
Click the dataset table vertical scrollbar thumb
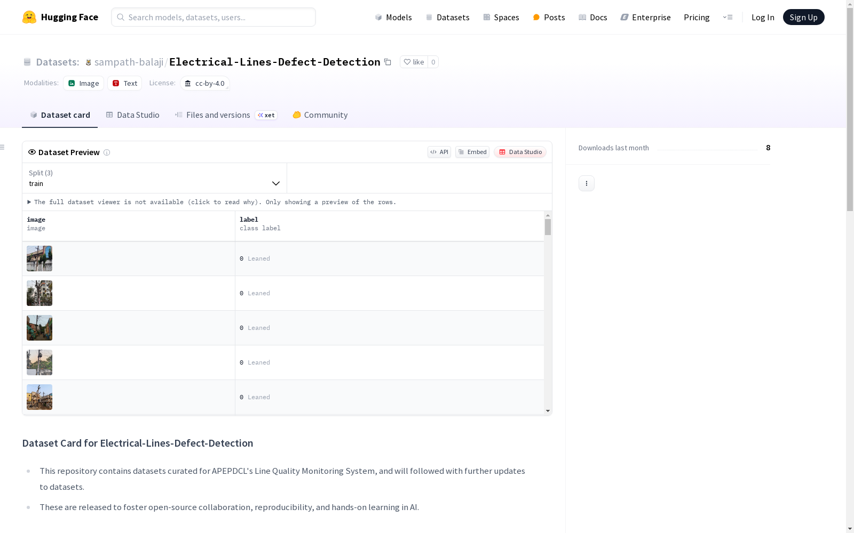548,227
